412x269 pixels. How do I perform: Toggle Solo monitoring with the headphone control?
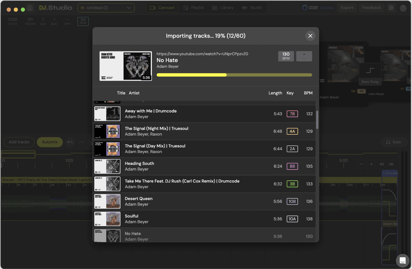394,142
